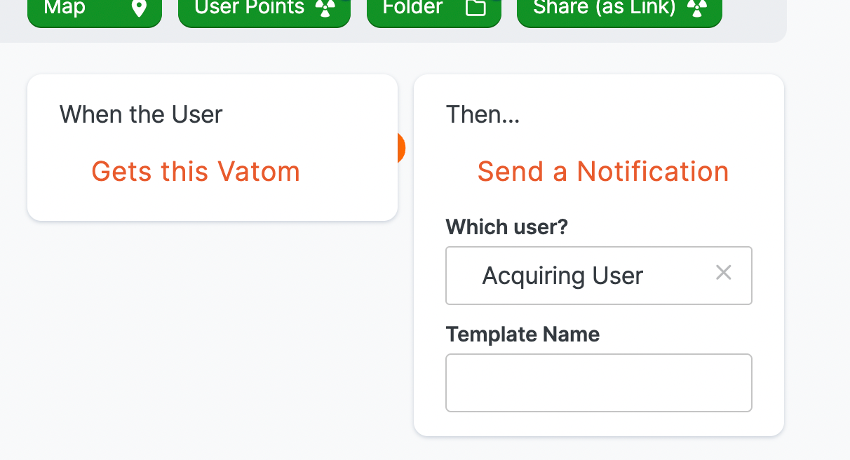The image size is (850, 460).
Task: Click the folder icon on Folder button
Action: click(476, 8)
